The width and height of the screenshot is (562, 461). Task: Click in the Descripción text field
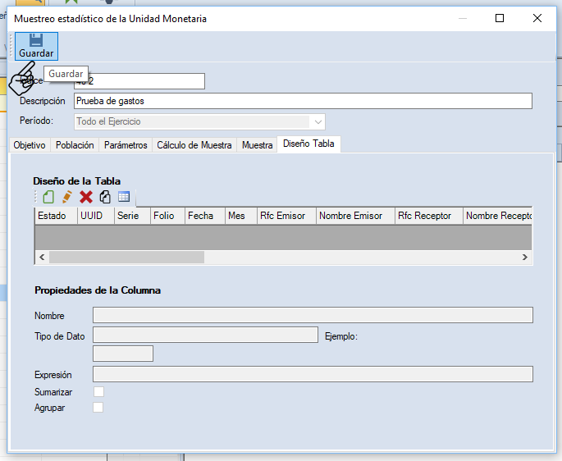click(x=303, y=101)
